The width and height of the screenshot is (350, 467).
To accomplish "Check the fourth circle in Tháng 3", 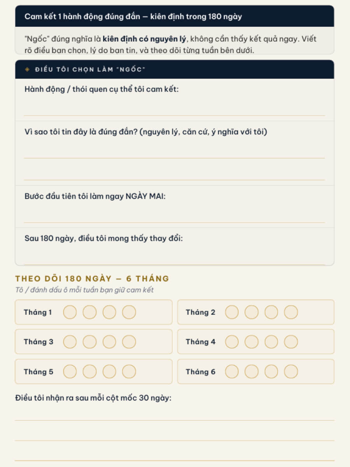I will pyautogui.click(x=129, y=342).
